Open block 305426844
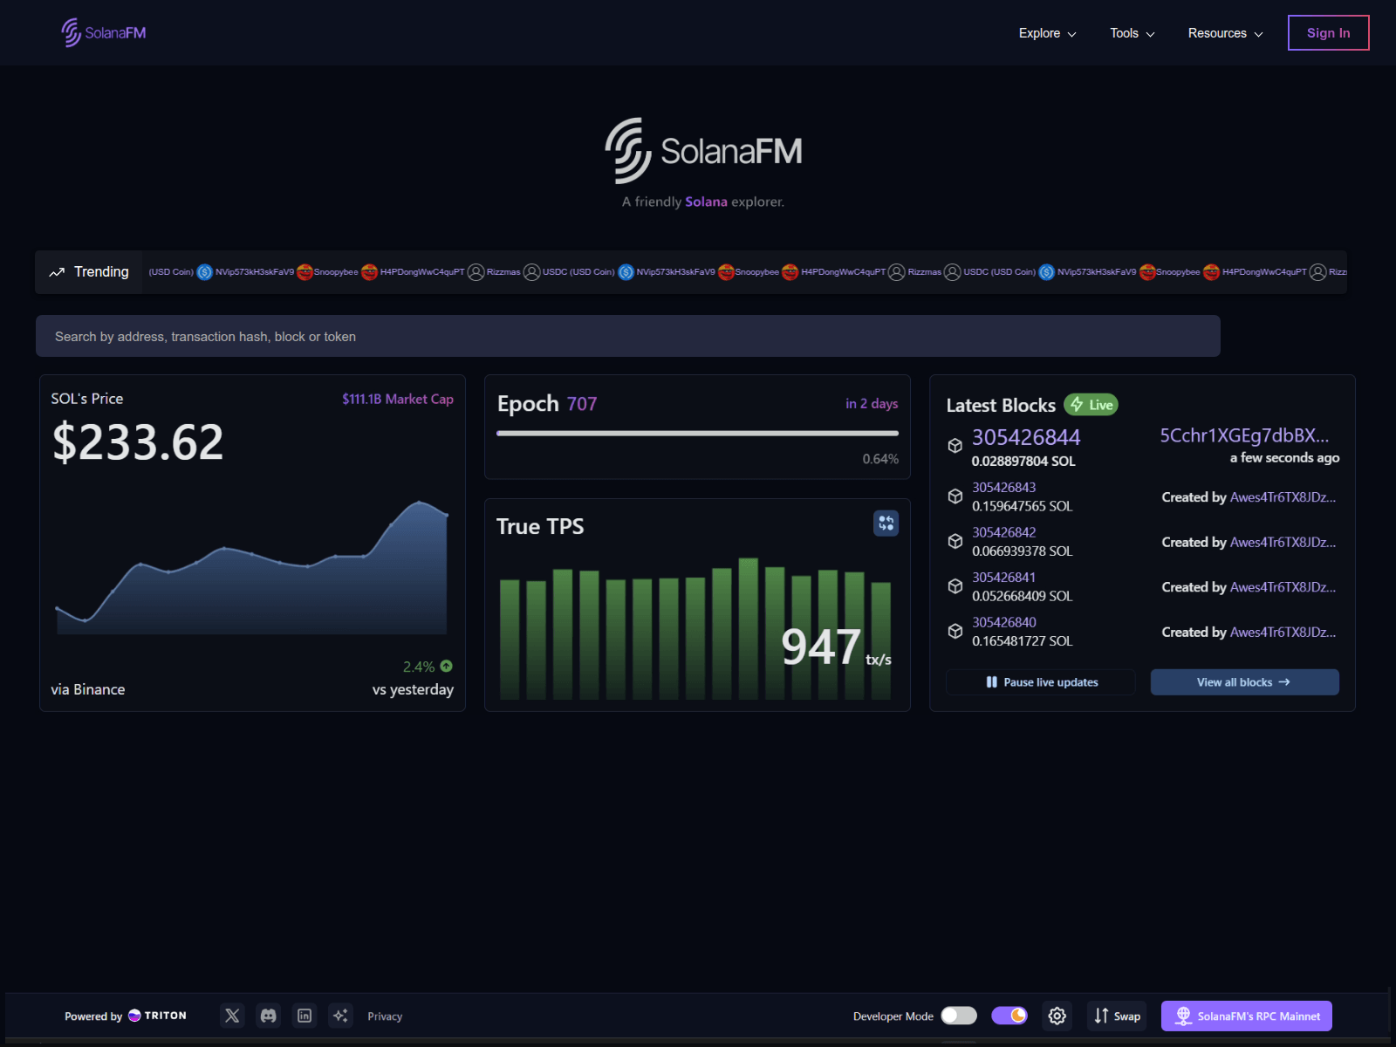Image resolution: width=1396 pixels, height=1047 pixels. [1026, 437]
